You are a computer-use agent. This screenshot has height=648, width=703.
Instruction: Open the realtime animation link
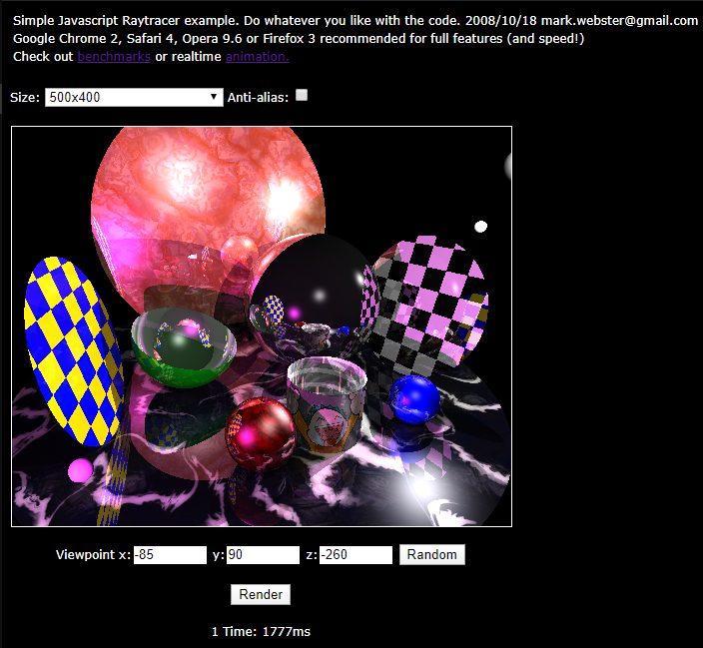point(258,57)
